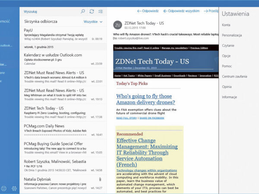
Task: Open Personalizacja settings
Action: (232, 35)
